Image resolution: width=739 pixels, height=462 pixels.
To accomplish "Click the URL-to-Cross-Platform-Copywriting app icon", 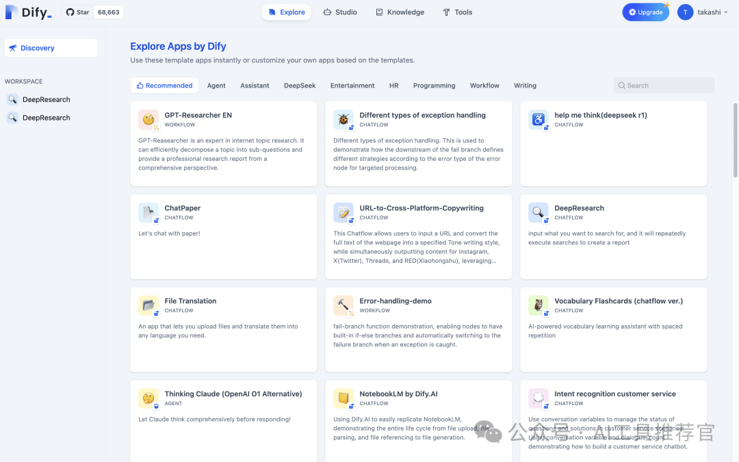I will pos(343,212).
